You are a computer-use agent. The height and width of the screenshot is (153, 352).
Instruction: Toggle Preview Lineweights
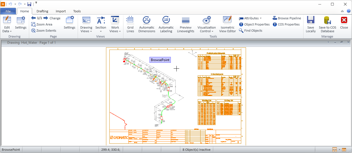185,24
